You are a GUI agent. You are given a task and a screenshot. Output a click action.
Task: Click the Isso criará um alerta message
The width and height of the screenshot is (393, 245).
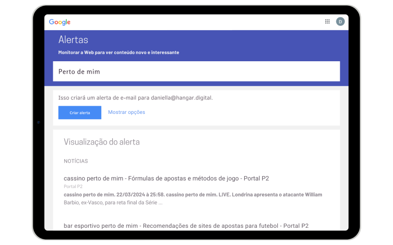[135, 98]
